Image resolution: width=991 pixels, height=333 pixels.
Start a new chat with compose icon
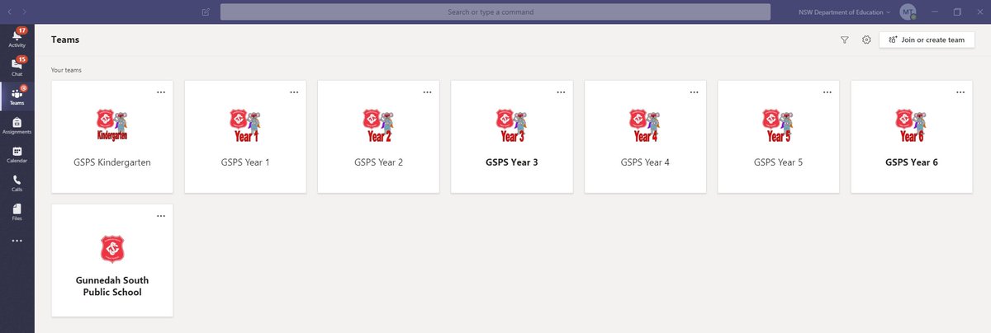pos(205,12)
